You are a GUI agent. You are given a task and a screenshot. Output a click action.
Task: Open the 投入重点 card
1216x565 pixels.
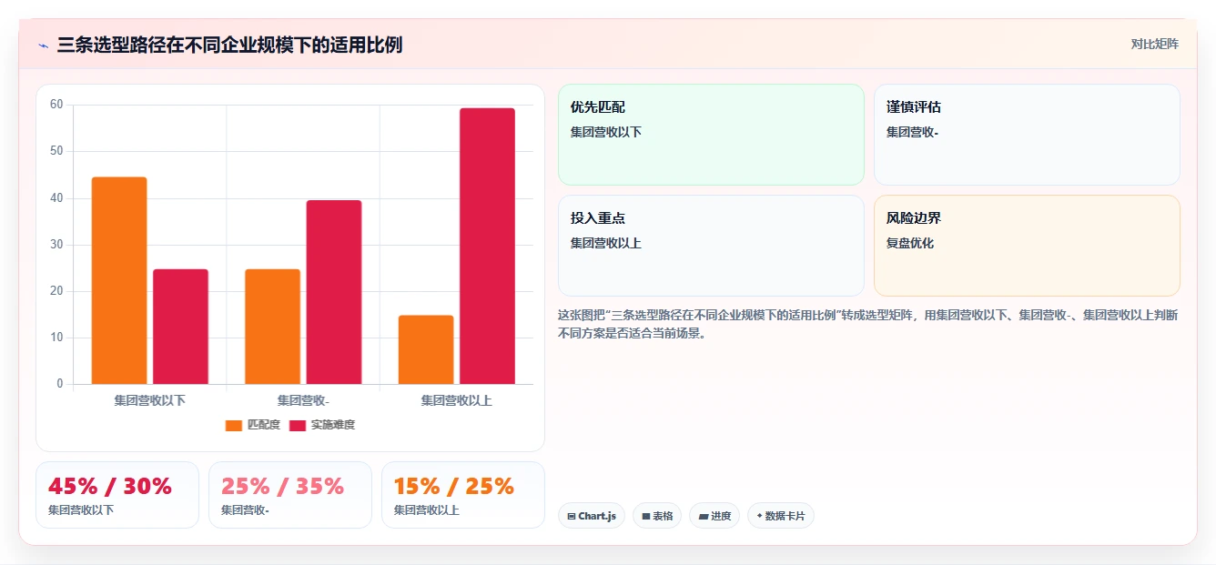tap(711, 246)
